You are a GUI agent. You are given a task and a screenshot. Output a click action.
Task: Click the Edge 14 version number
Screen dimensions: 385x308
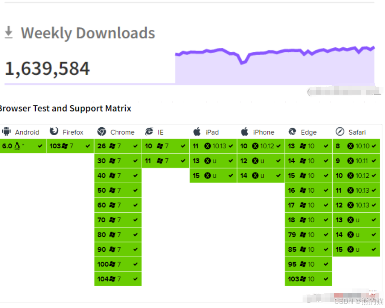[291, 161]
